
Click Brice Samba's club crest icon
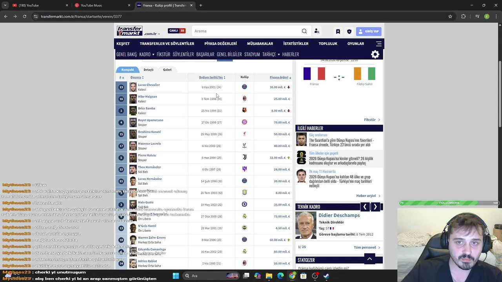[x=244, y=110]
